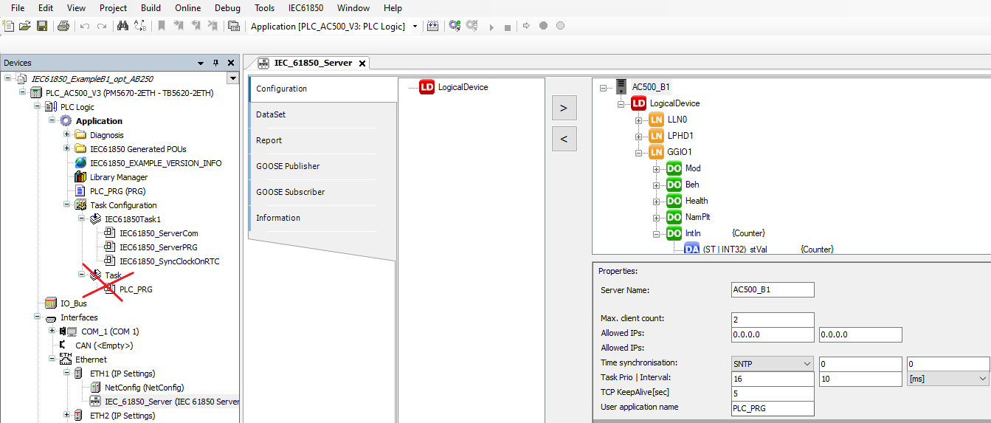
Task: Open the Library Manager node
Action: [118, 177]
